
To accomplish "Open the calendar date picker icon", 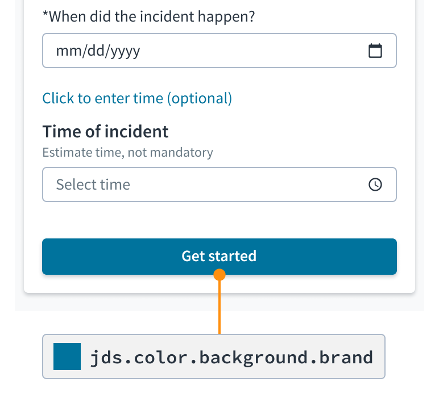I will tap(375, 51).
